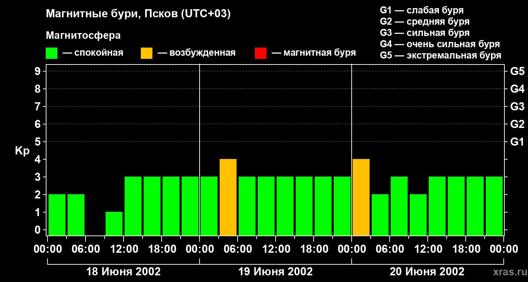Click the orange 'возбужденная' legend swatch
Screen dimensions: 528x282
(146, 53)
